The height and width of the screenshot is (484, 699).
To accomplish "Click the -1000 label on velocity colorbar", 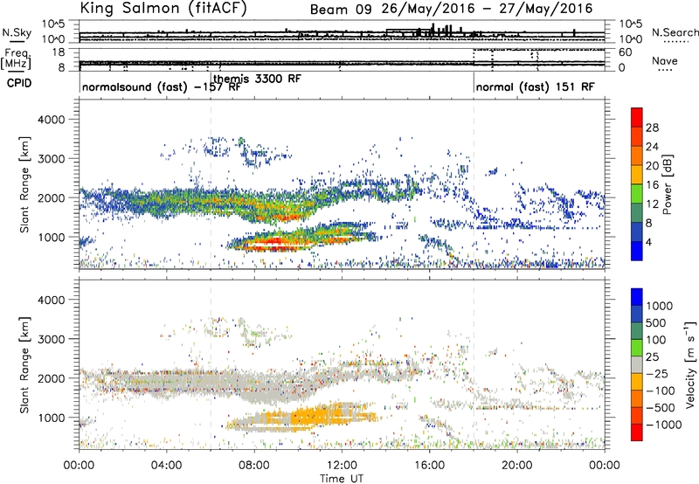I will [663, 425].
